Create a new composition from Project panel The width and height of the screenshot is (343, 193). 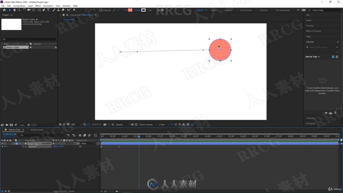pos(11,125)
